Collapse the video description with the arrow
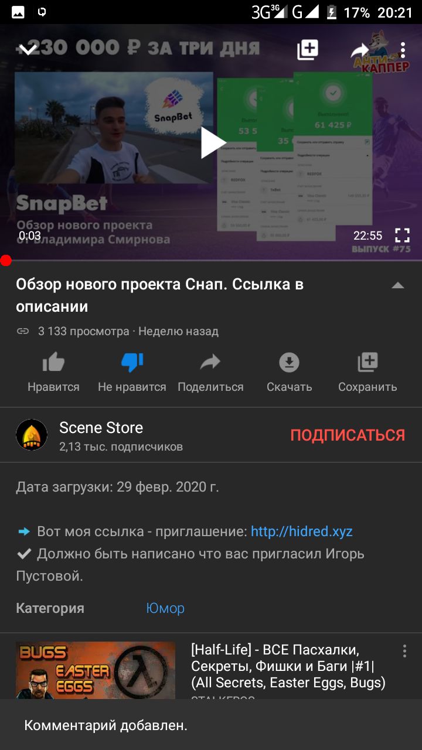Image resolution: width=422 pixels, height=750 pixels. pos(398,285)
